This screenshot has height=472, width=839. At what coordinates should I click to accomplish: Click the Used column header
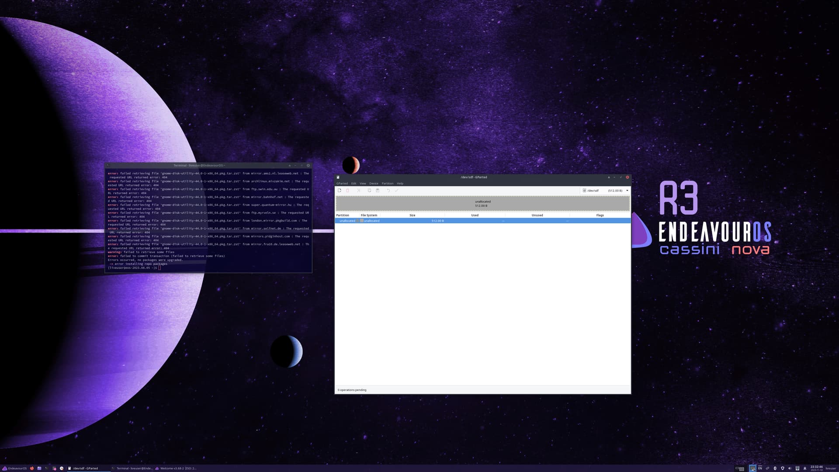point(475,215)
